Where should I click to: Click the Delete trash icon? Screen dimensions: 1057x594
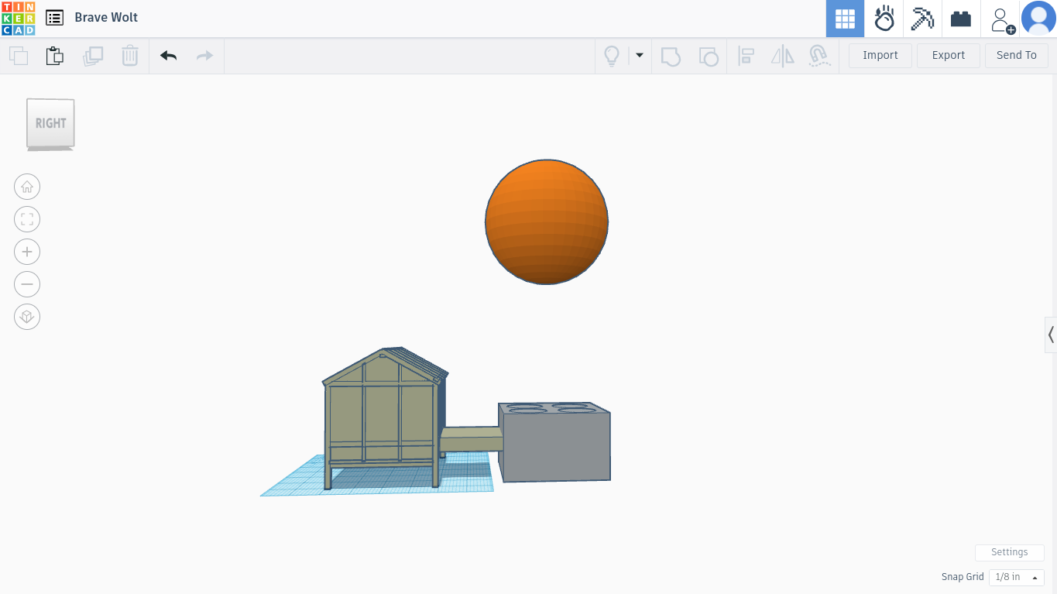[130, 56]
